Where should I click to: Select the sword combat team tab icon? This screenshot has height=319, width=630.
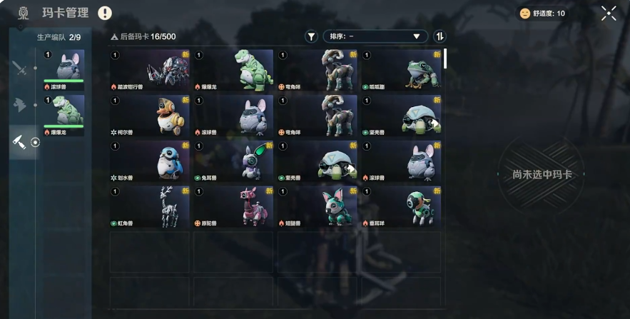pos(19,68)
